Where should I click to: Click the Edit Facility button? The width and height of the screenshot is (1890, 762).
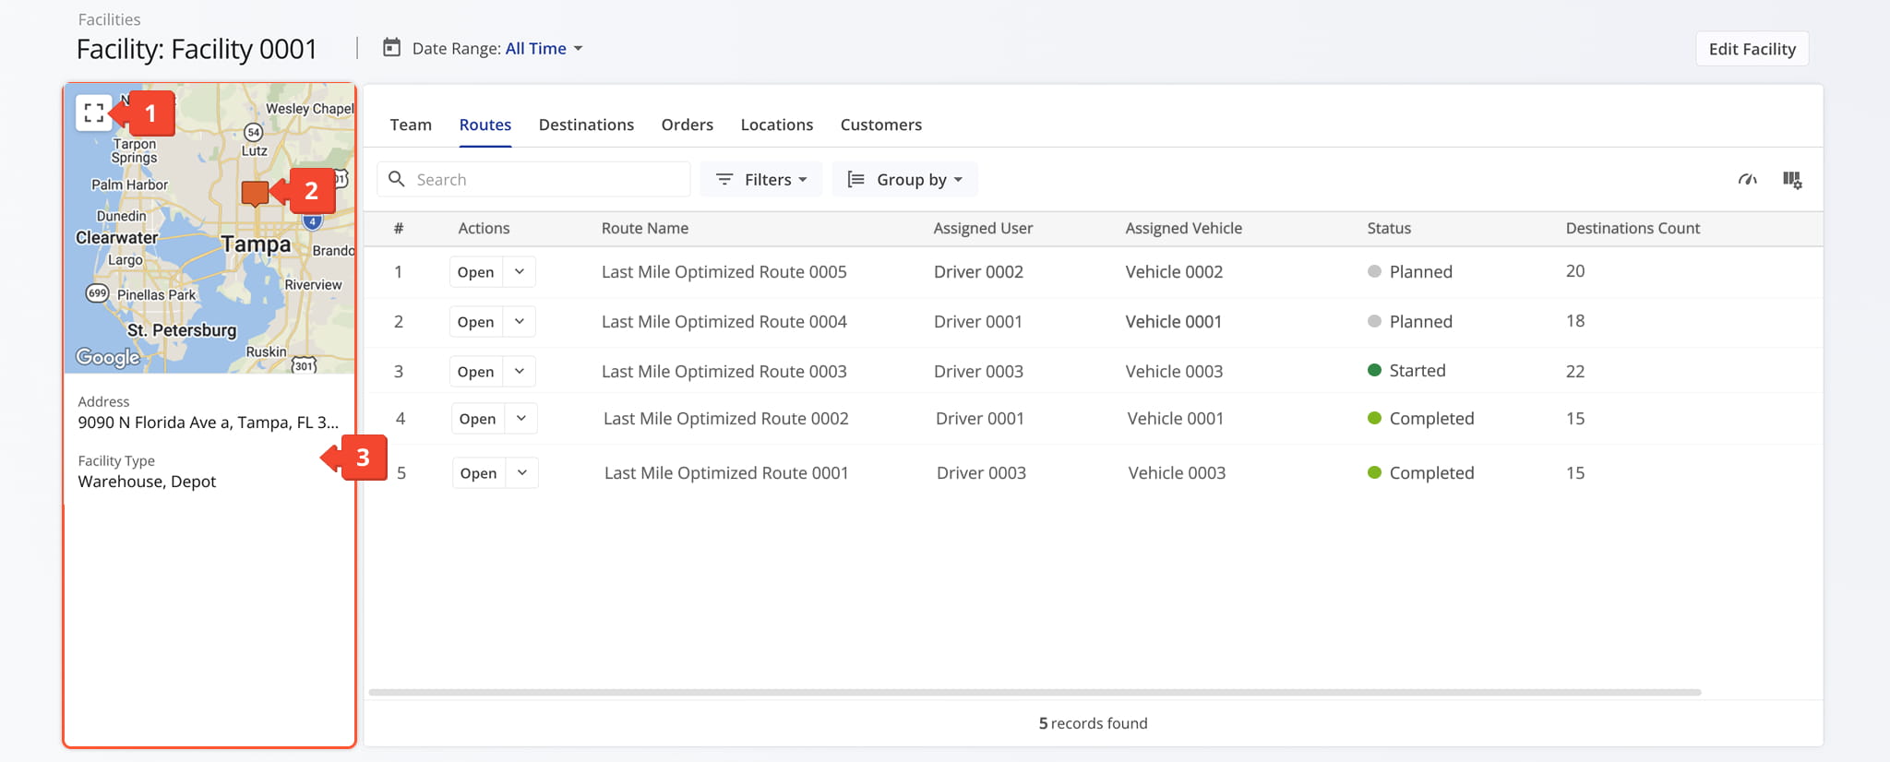pyautogui.click(x=1752, y=49)
